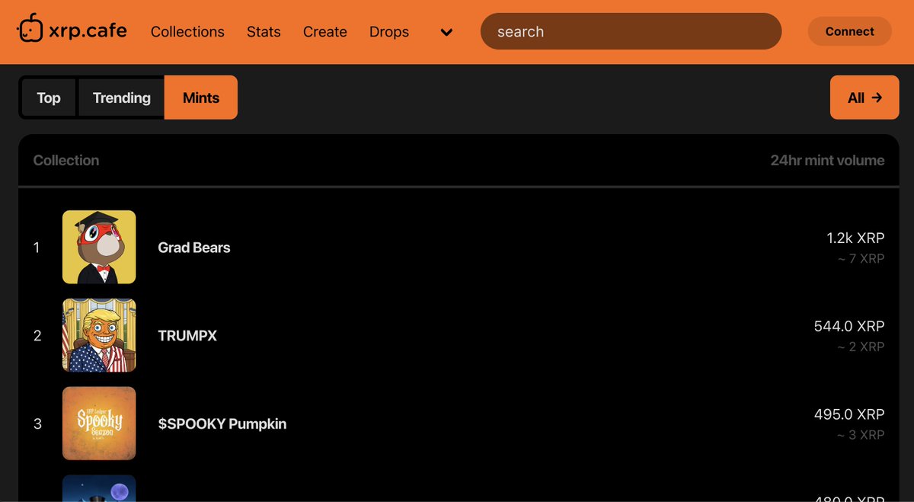Go to the Create page
914x502 pixels.
[325, 32]
